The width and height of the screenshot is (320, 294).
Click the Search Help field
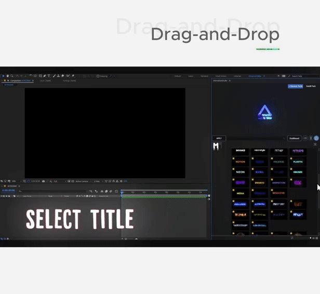click(x=303, y=76)
